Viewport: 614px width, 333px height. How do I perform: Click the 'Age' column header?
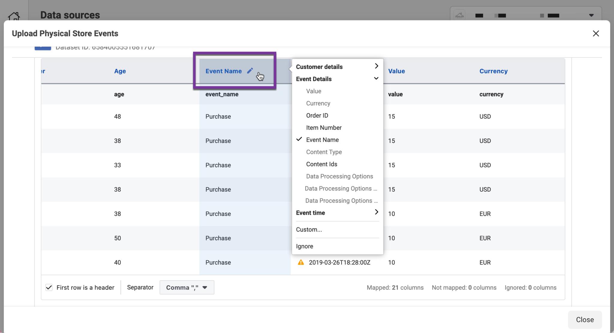120,71
